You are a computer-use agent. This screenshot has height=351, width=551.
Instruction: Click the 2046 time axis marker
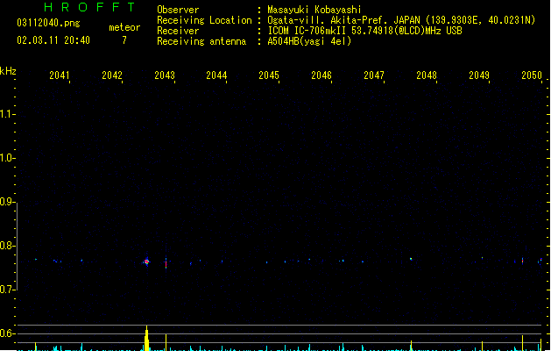[321, 75]
